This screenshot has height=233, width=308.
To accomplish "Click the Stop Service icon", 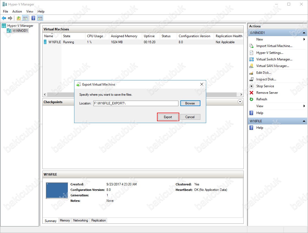I will pyautogui.click(x=251, y=86).
